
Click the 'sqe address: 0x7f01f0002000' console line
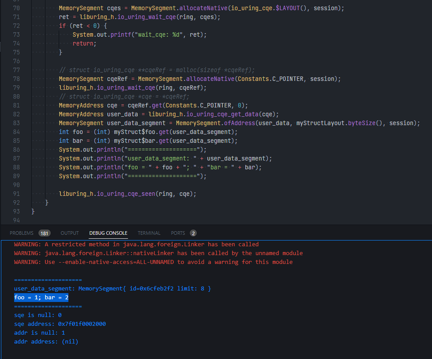point(60,324)
